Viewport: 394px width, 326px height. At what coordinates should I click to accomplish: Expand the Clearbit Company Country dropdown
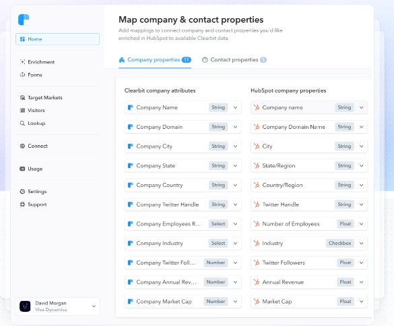236,185
